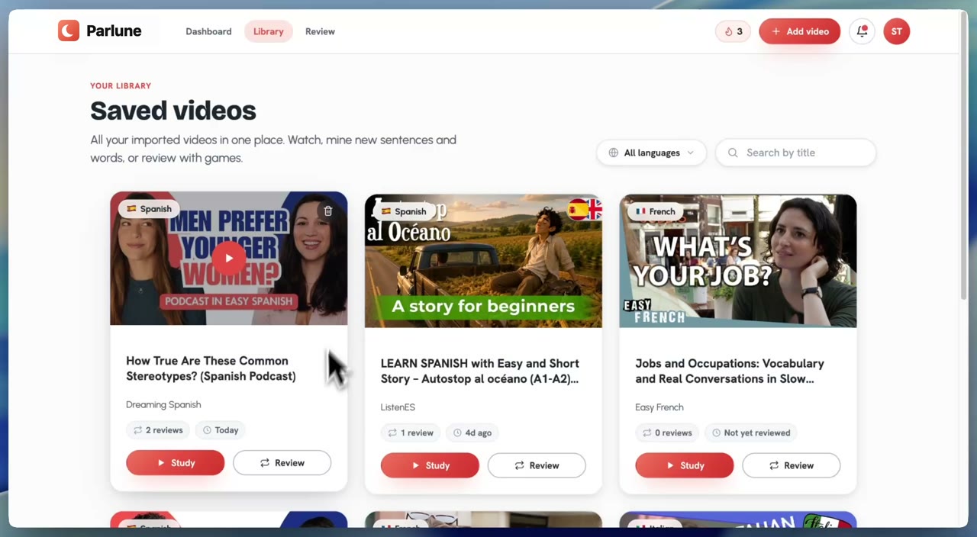Click the Dreaming Spanish channel name

pyautogui.click(x=163, y=404)
